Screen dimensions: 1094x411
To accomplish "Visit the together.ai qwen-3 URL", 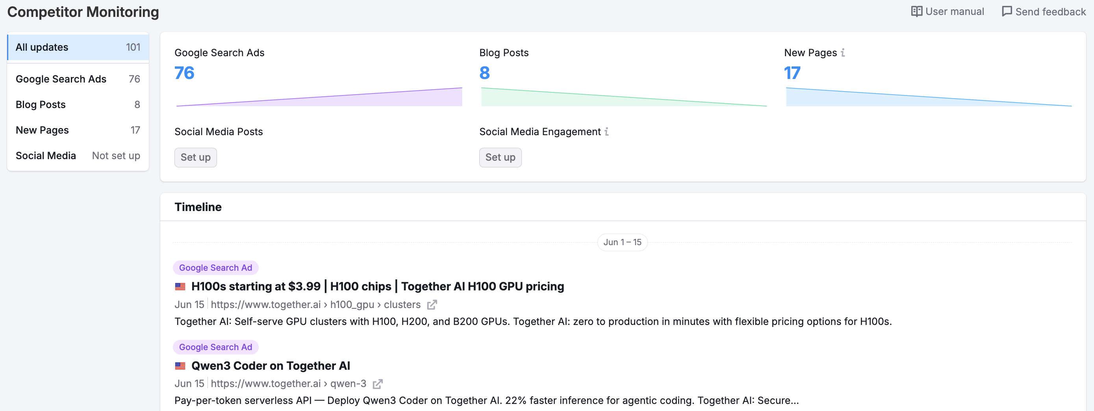I will pos(288,384).
